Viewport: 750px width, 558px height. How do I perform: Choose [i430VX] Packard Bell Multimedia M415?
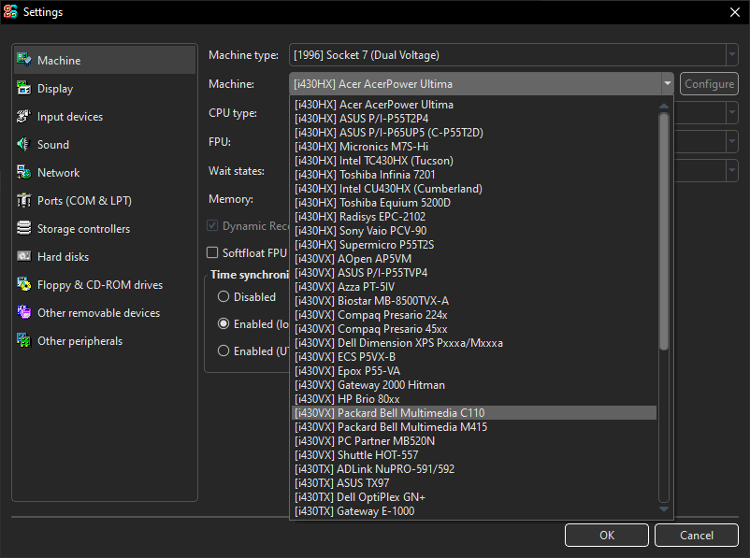pos(474,427)
